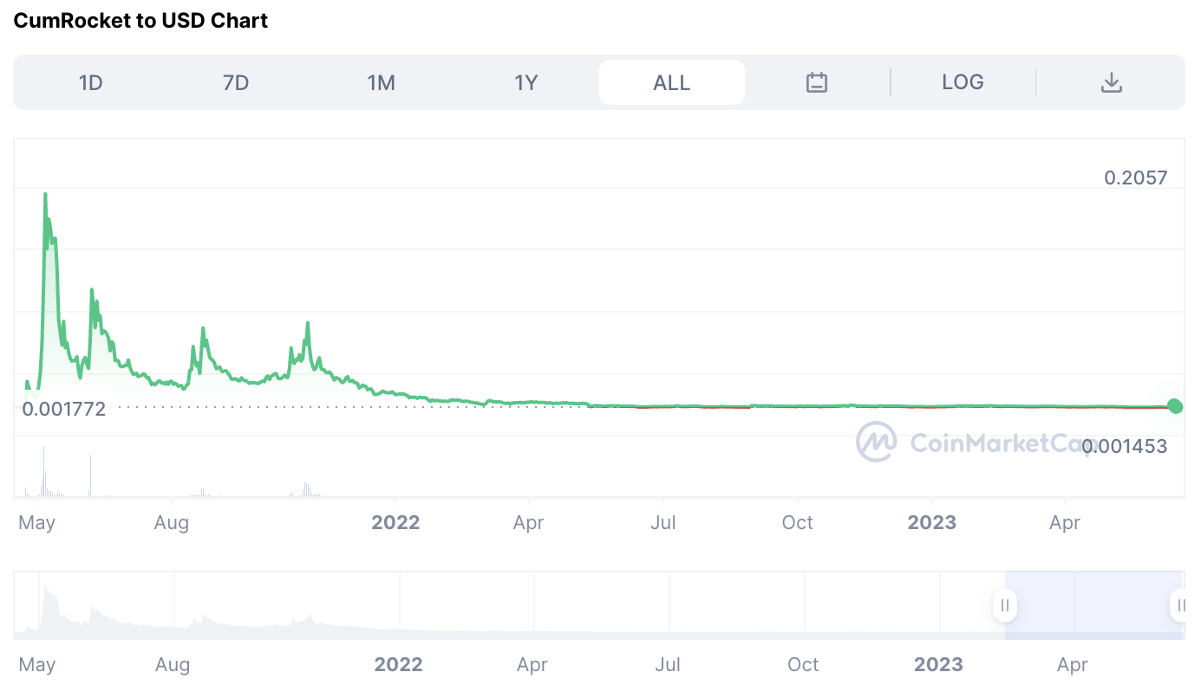Click the May 2021 price peak on the chart
The width and height of the screenshot is (1201, 685).
click(x=45, y=194)
